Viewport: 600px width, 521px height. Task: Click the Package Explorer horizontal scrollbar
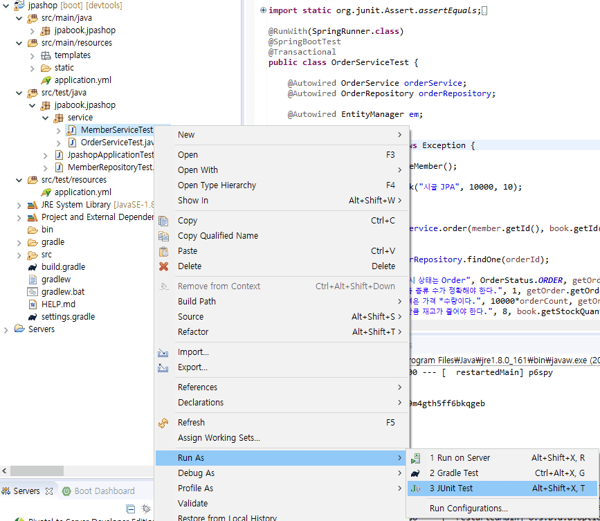pos(37,470)
